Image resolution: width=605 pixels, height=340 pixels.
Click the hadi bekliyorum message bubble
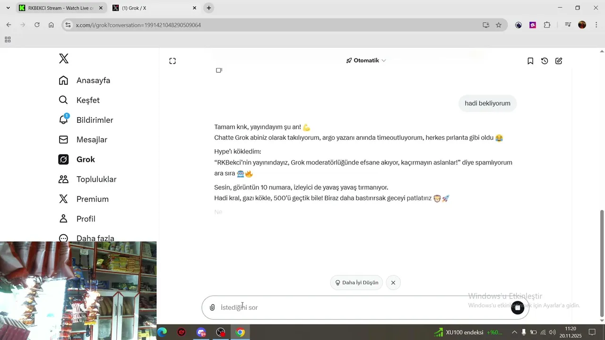(x=487, y=103)
